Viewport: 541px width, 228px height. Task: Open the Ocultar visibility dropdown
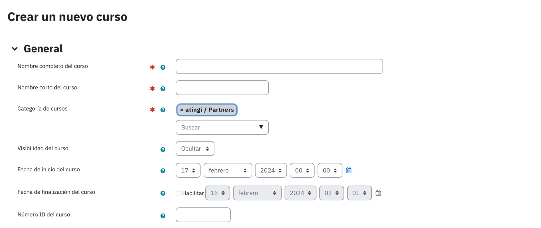pos(195,149)
